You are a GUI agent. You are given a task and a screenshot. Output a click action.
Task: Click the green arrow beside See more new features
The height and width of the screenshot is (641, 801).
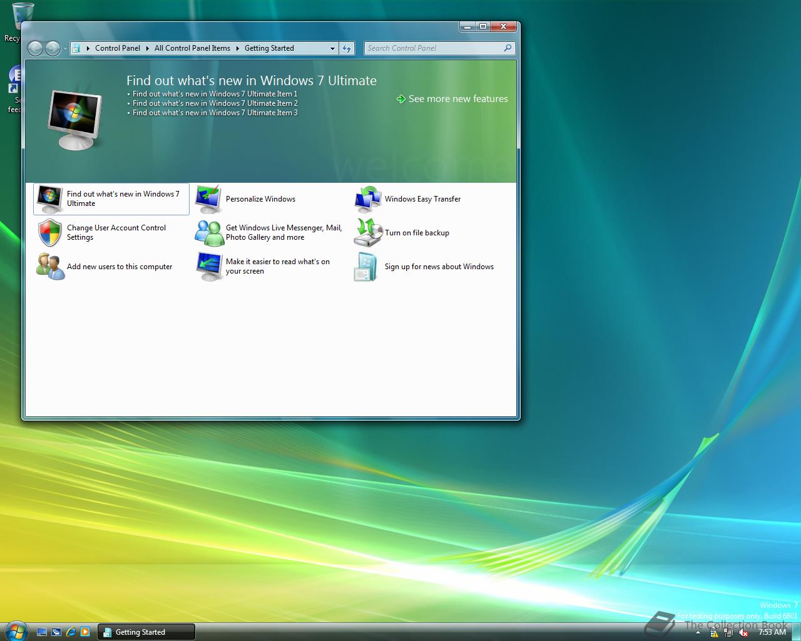click(x=401, y=99)
